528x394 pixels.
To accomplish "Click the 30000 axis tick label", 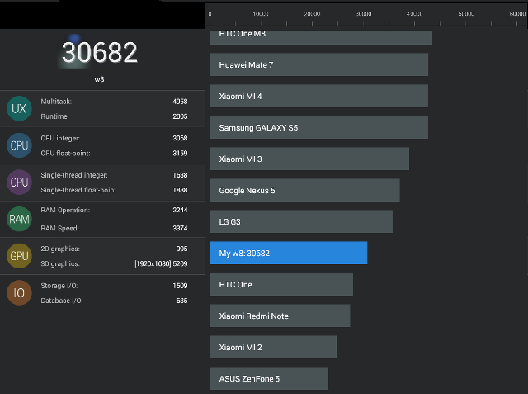I will click(x=363, y=14).
